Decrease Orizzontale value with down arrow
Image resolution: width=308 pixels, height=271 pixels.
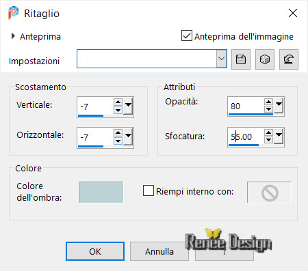118,141
